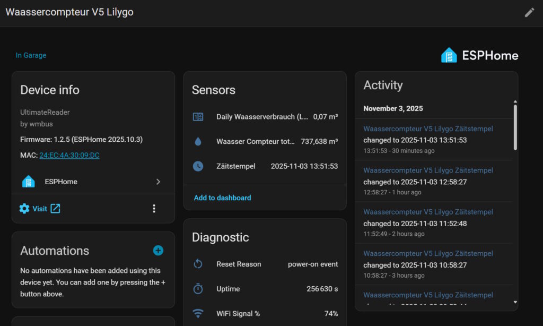Open the 11:52:48 Zäitstempel activity entry

tap(428, 212)
